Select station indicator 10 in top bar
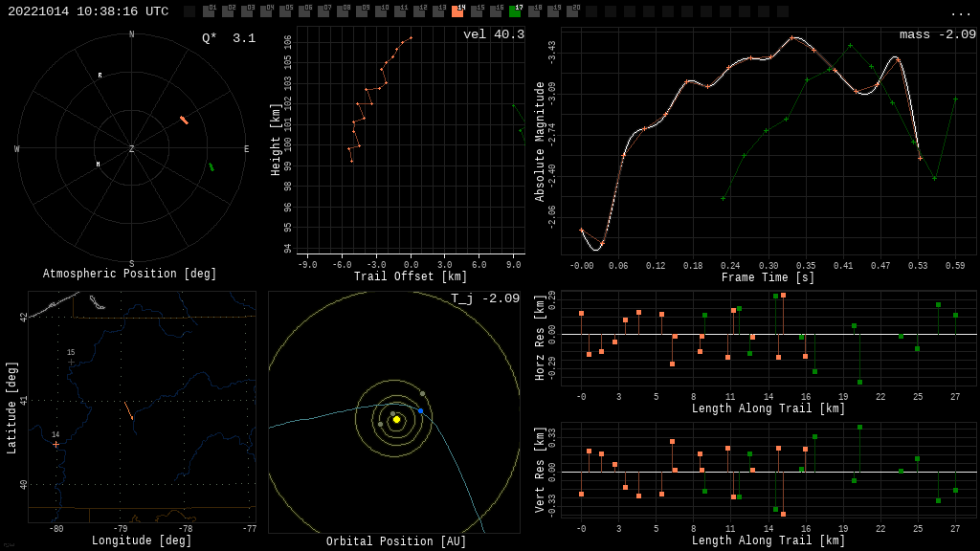 381,11
